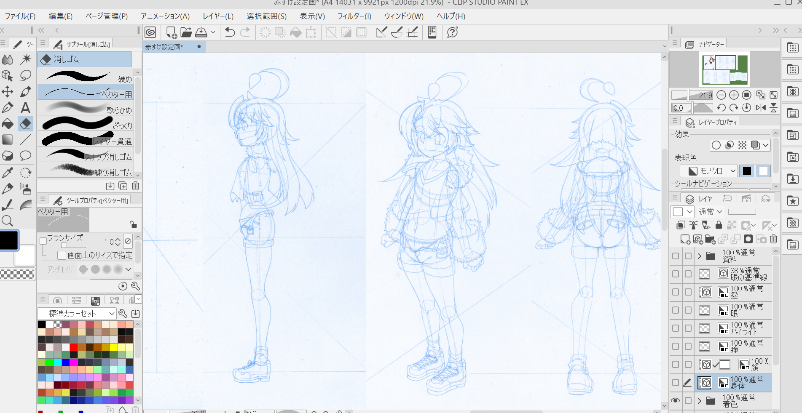The image size is (802, 413).
Task: Expand the ブラシサイズ settings toggle
Action: click(x=43, y=241)
